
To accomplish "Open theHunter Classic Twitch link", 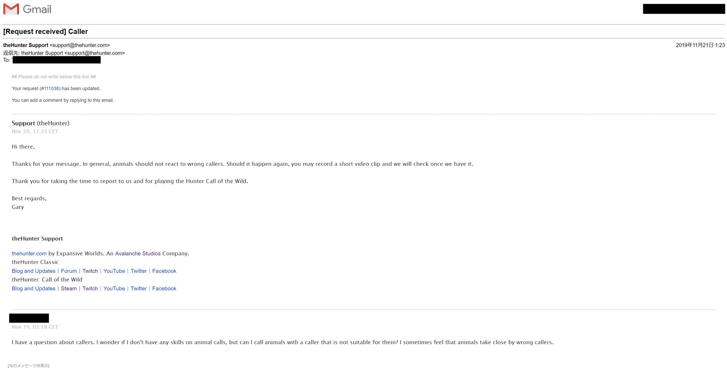I will (x=90, y=271).
